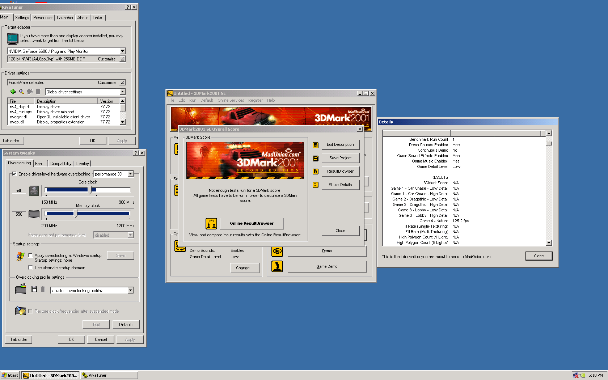608x380 pixels.
Task: Click the memory chip icon beside Memory clock
Action: [34, 214]
